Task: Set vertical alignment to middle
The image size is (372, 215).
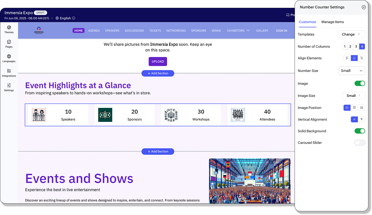Action: [x=354, y=119]
